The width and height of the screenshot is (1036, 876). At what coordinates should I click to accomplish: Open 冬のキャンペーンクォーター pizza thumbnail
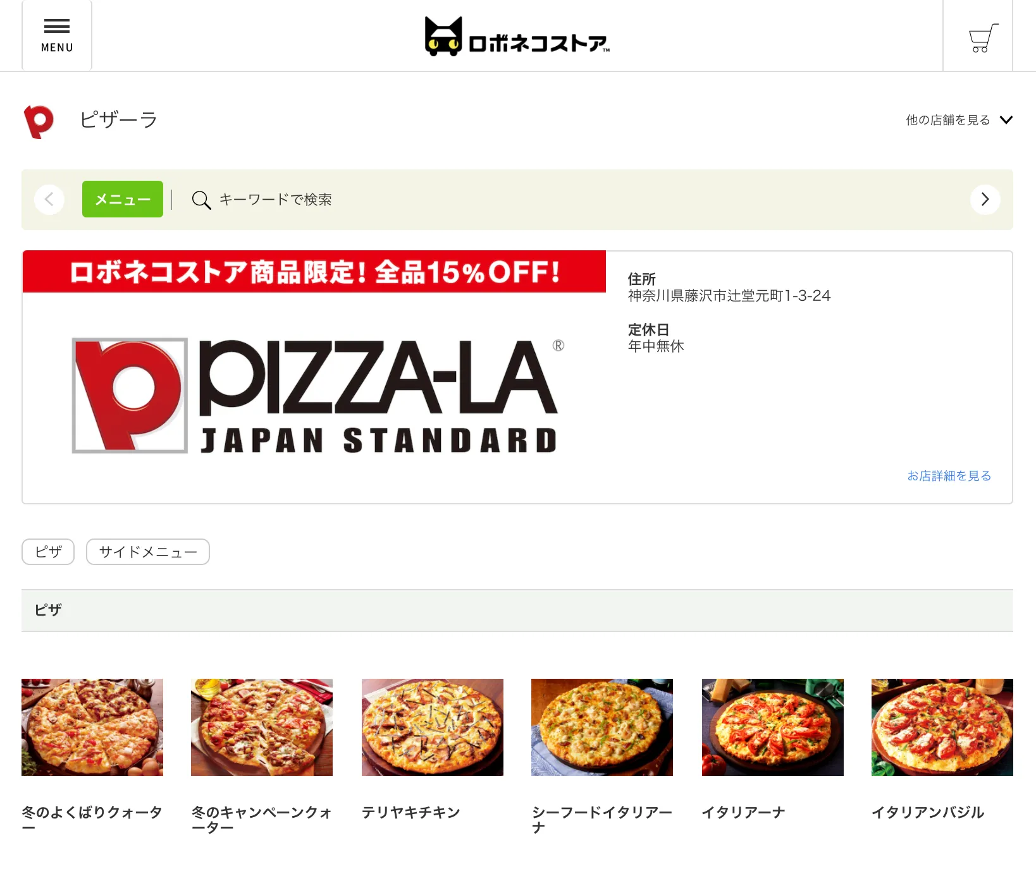(x=262, y=727)
